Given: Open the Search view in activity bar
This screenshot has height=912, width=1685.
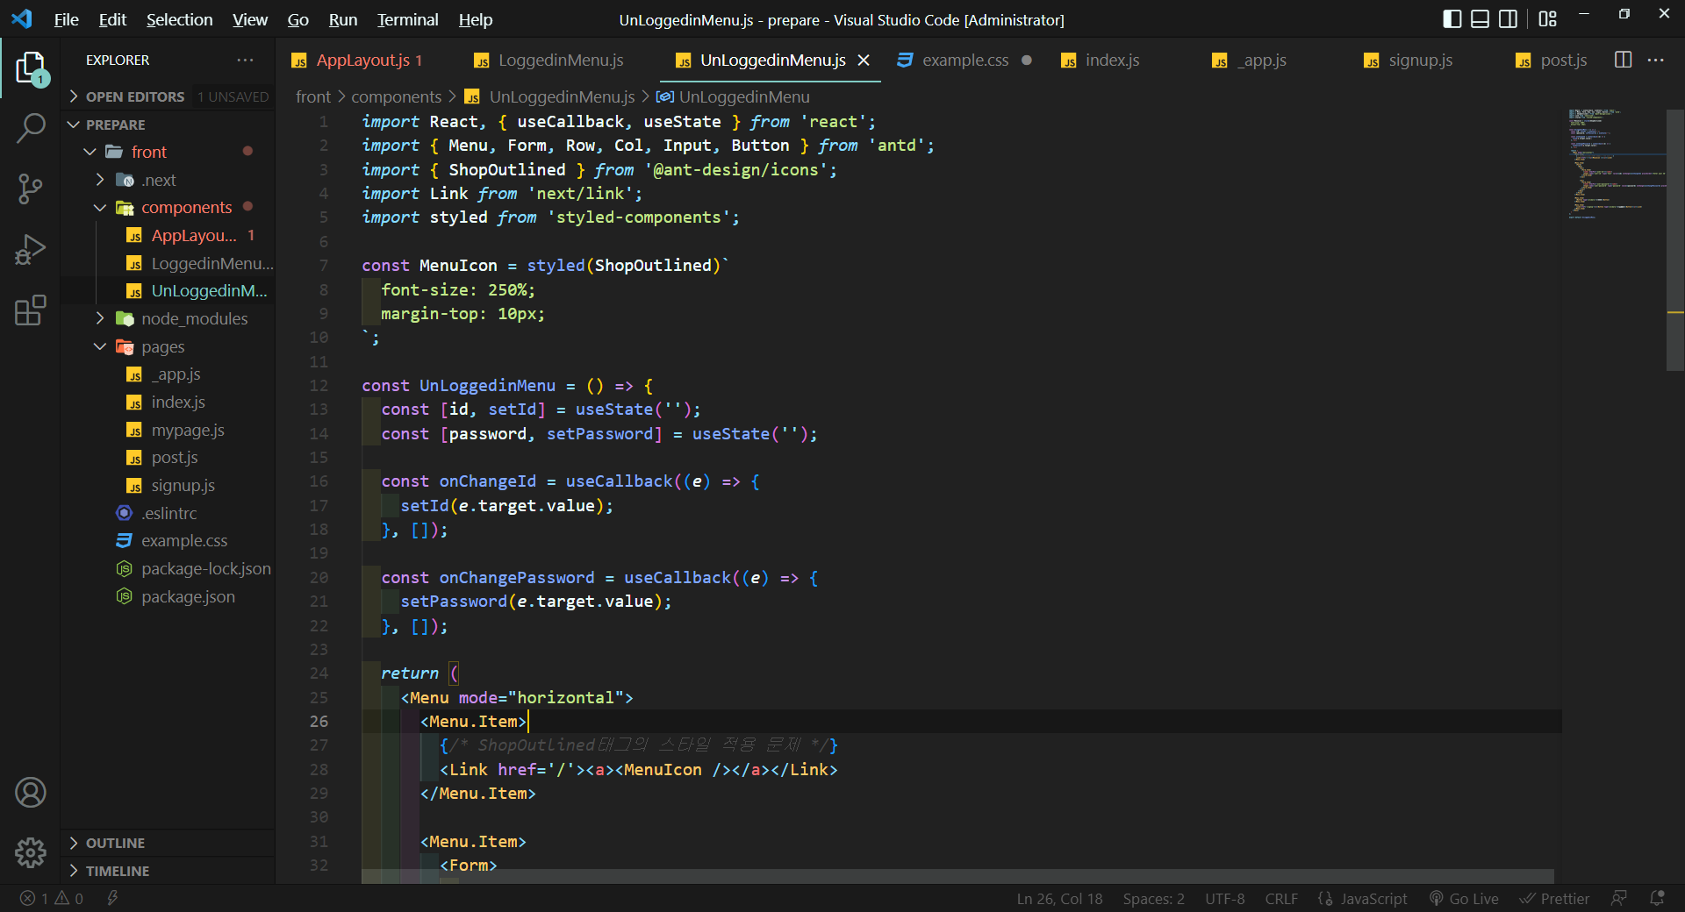Looking at the screenshot, I should (x=31, y=128).
